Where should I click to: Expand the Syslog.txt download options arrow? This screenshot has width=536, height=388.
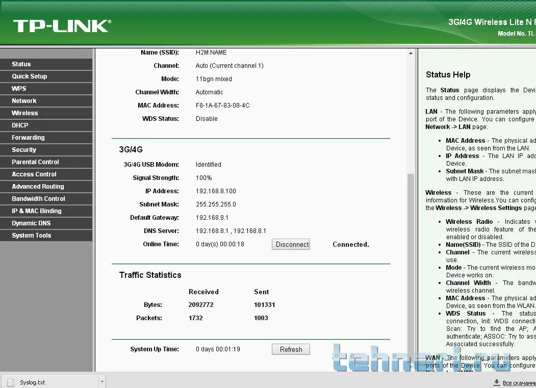tap(102, 381)
